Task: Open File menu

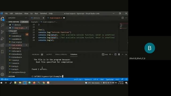Action: [x=6, y=14]
